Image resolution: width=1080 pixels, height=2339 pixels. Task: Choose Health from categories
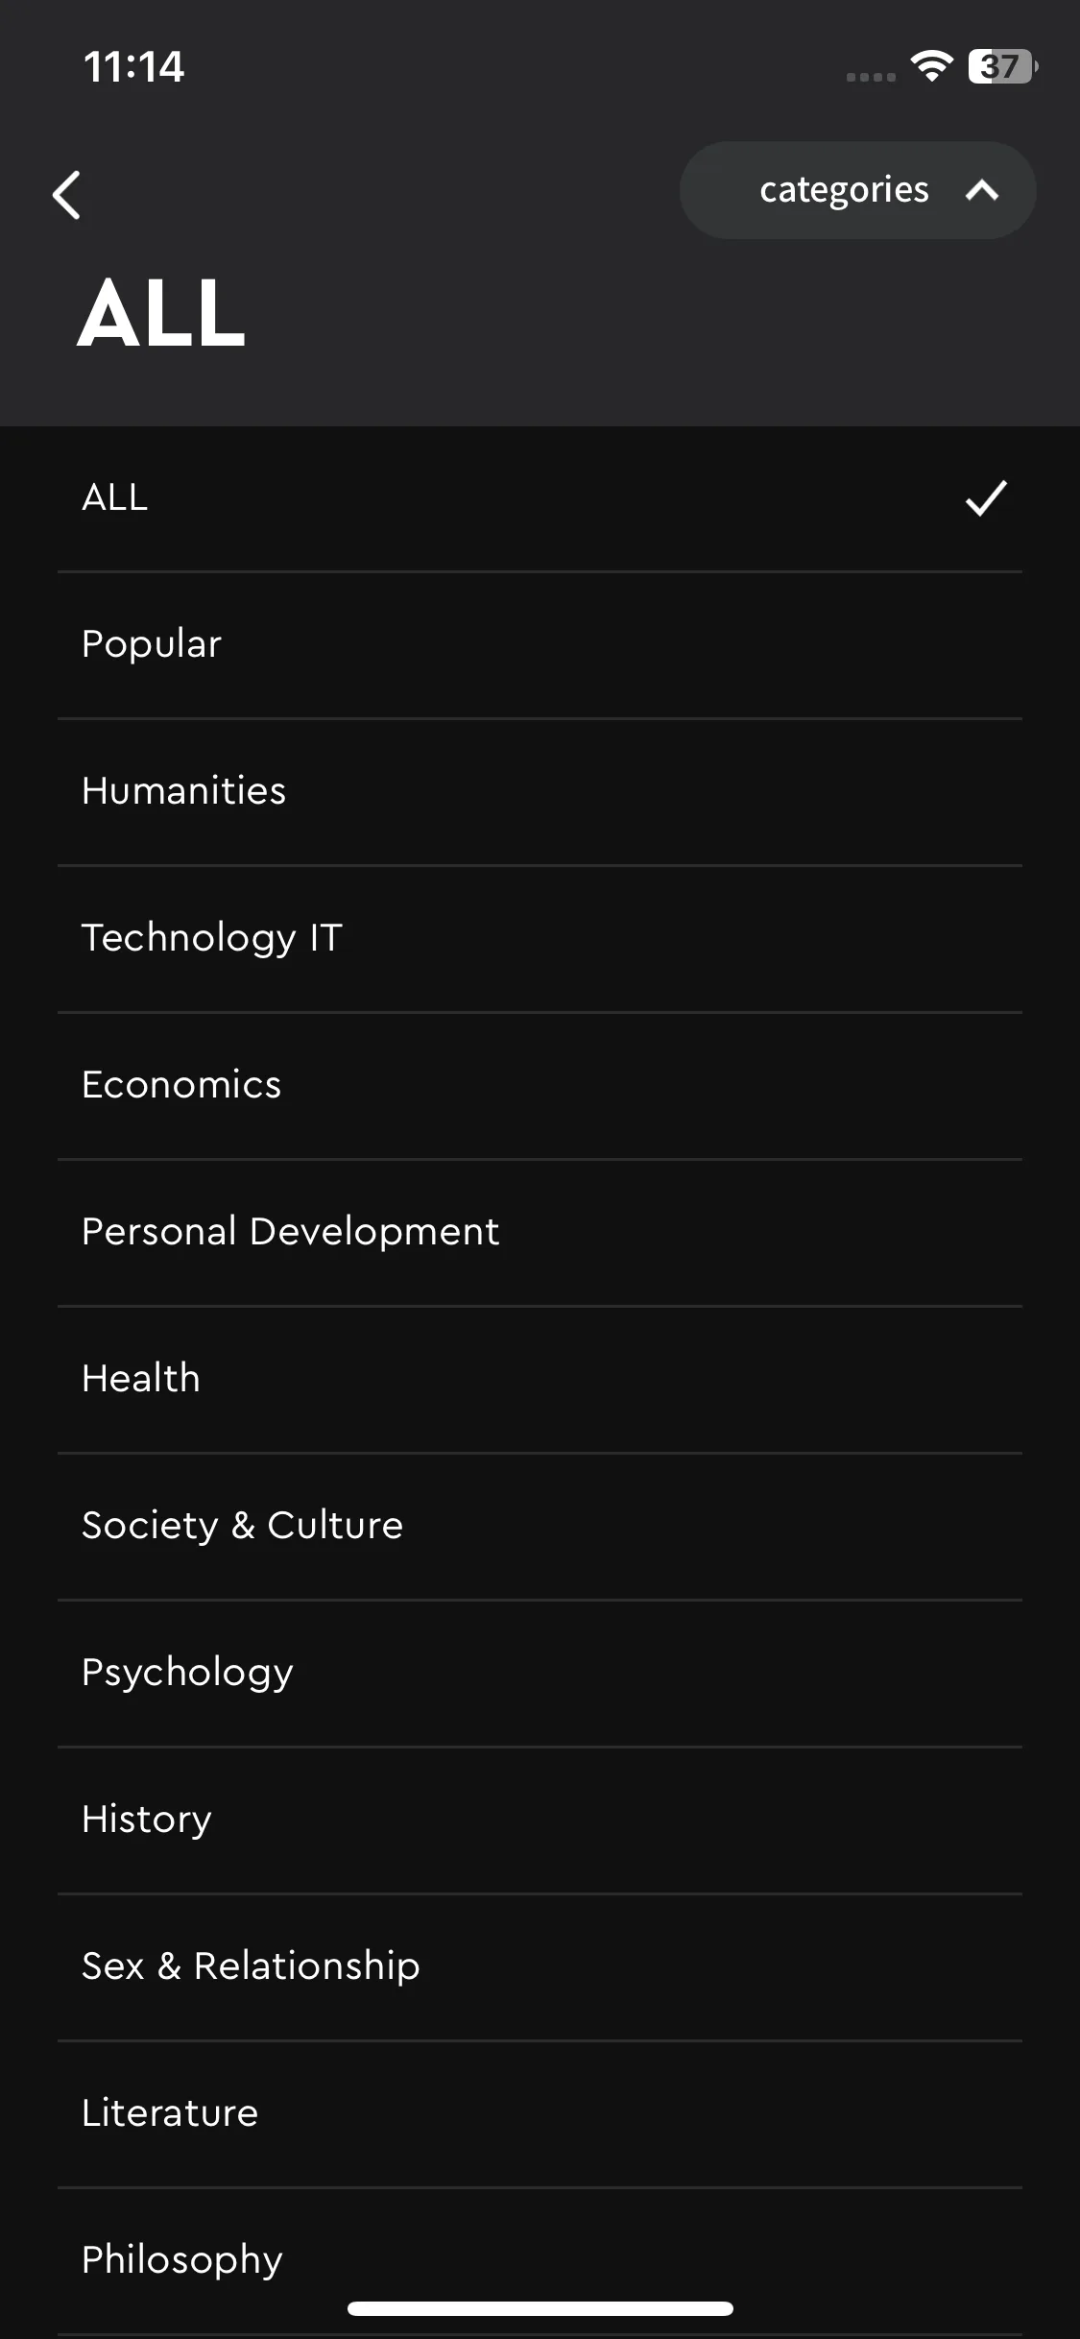point(540,1379)
